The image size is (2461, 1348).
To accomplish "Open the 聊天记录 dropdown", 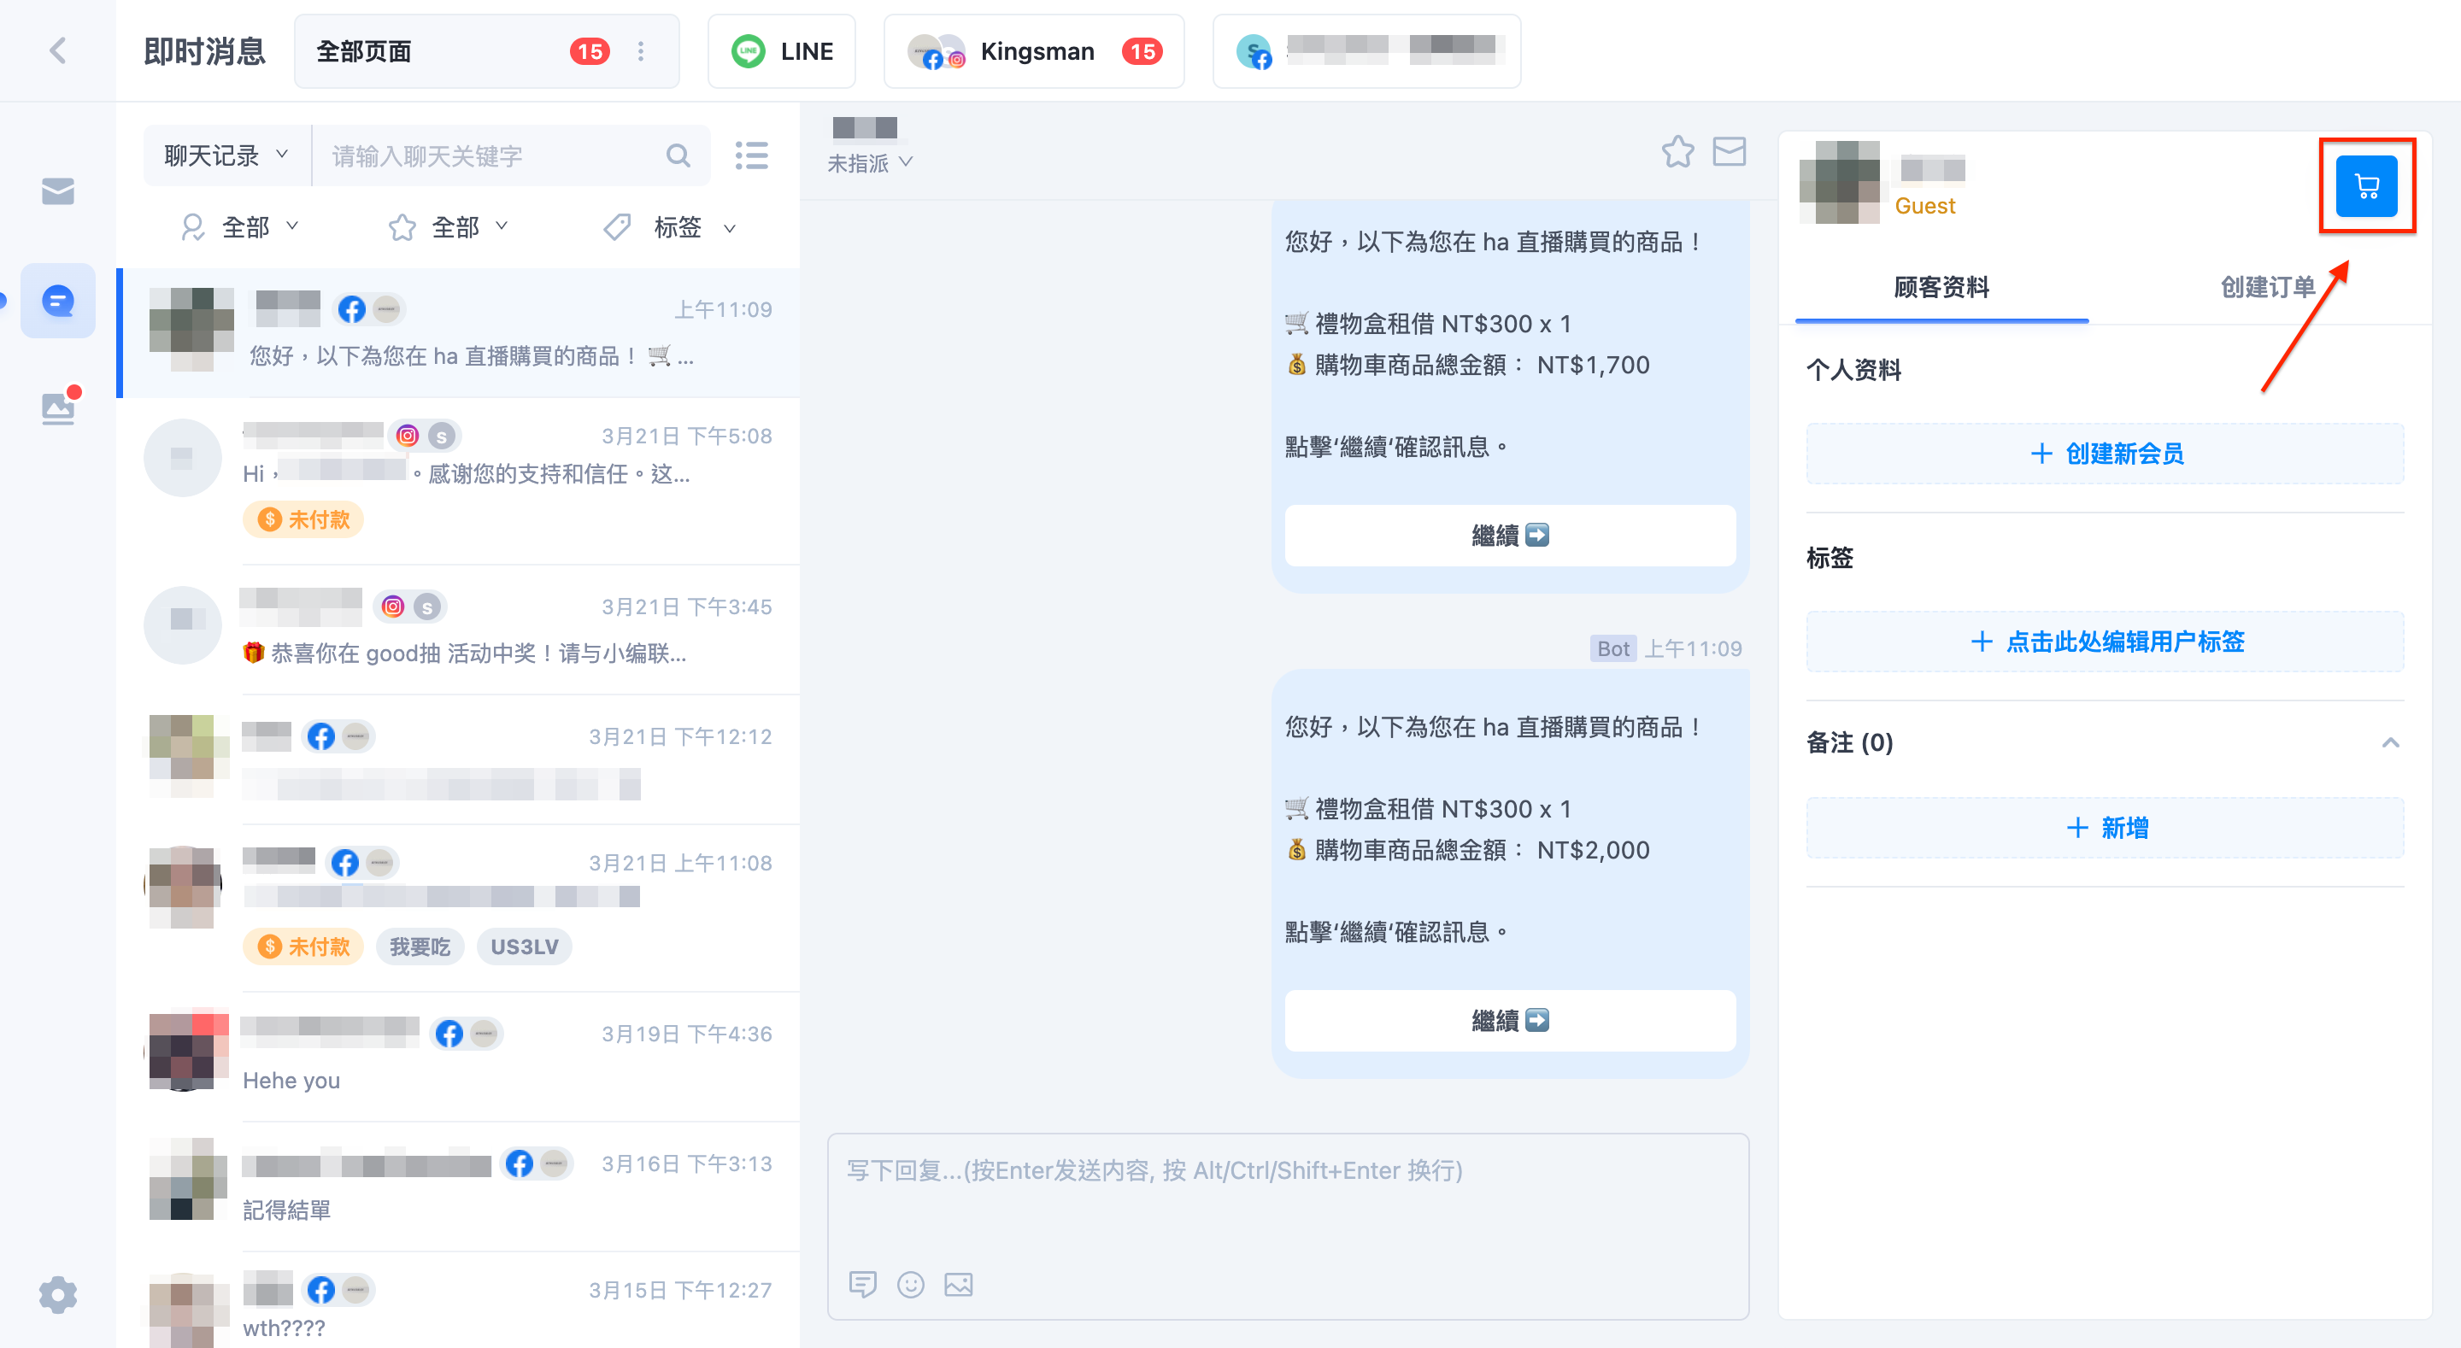I will (x=226, y=155).
